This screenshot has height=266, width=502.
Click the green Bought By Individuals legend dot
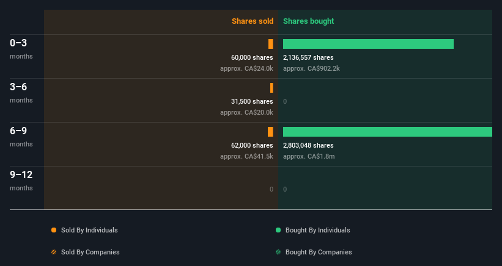pos(278,230)
